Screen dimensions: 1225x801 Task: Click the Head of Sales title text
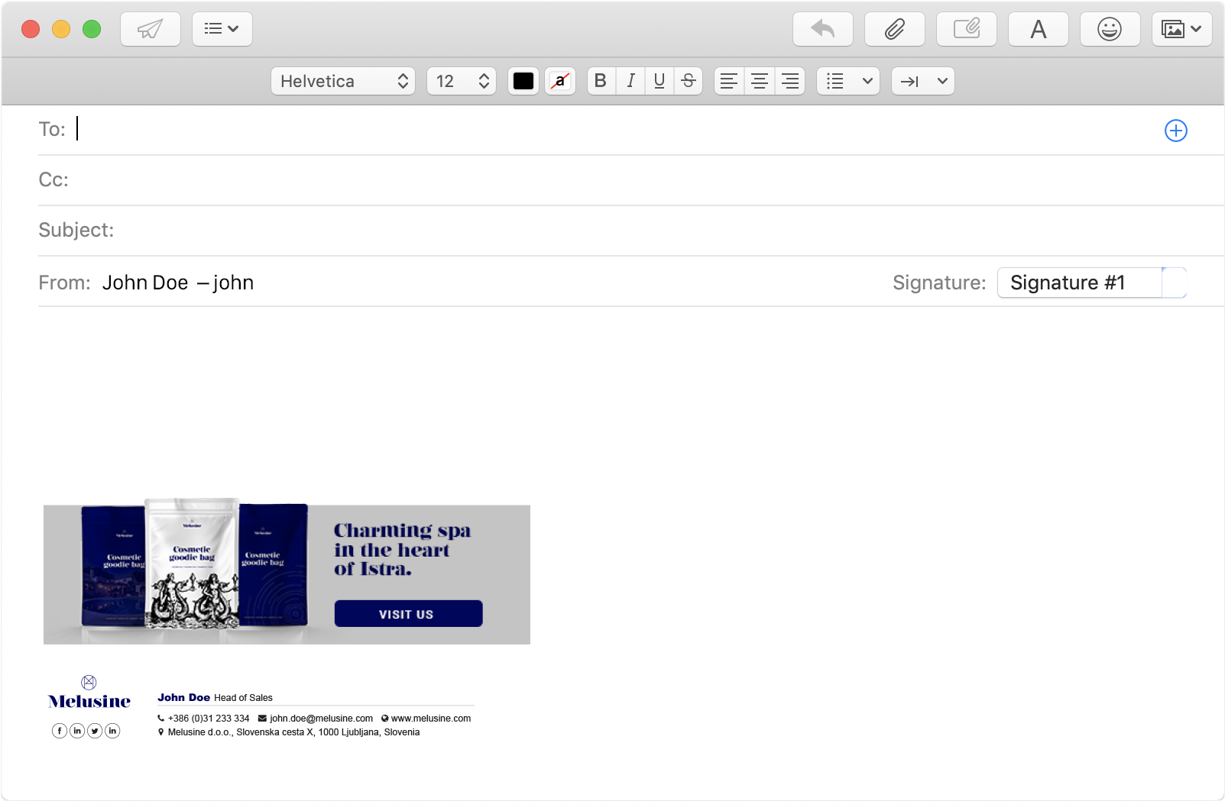243,698
